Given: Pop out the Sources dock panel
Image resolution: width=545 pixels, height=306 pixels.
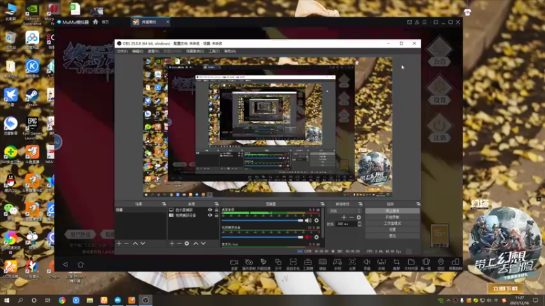Looking at the screenshot, I should [x=217, y=204].
